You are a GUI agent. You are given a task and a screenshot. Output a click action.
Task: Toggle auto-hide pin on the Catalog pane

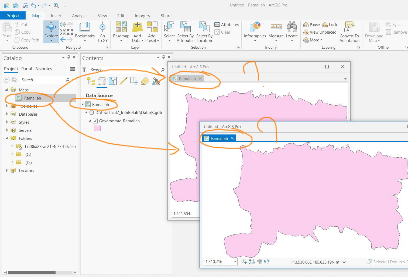click(69, 57)
